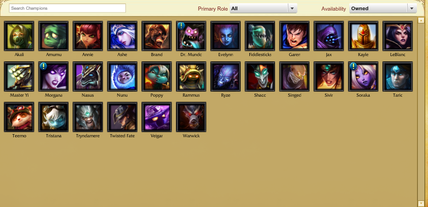The height and width of the screenshot is (207, 428).
Task: Open the Primary Role dropdown arrow
Action: tap(292, 8)
